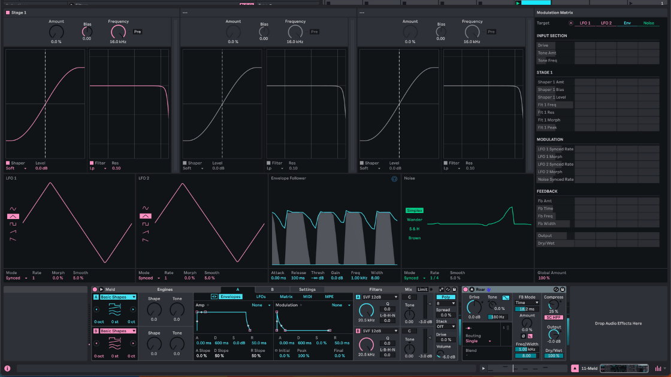671x377 pixels.
Task: Switch to the LFO 2 modulation matrix tab
Action: (x=606, y=23)
